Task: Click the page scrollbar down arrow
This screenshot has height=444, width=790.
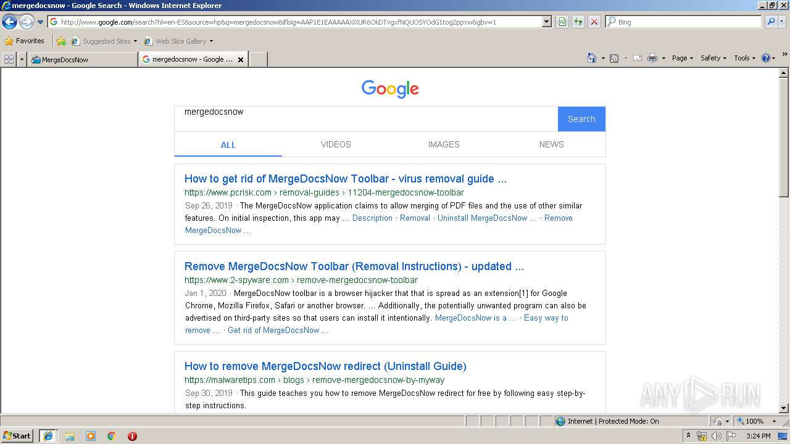Action: (784, 408)
